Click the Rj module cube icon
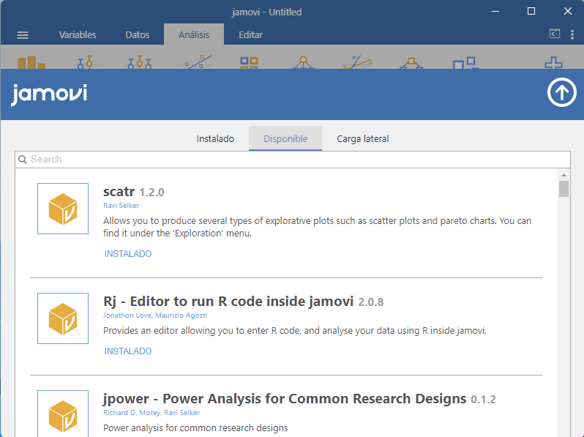 63,318
